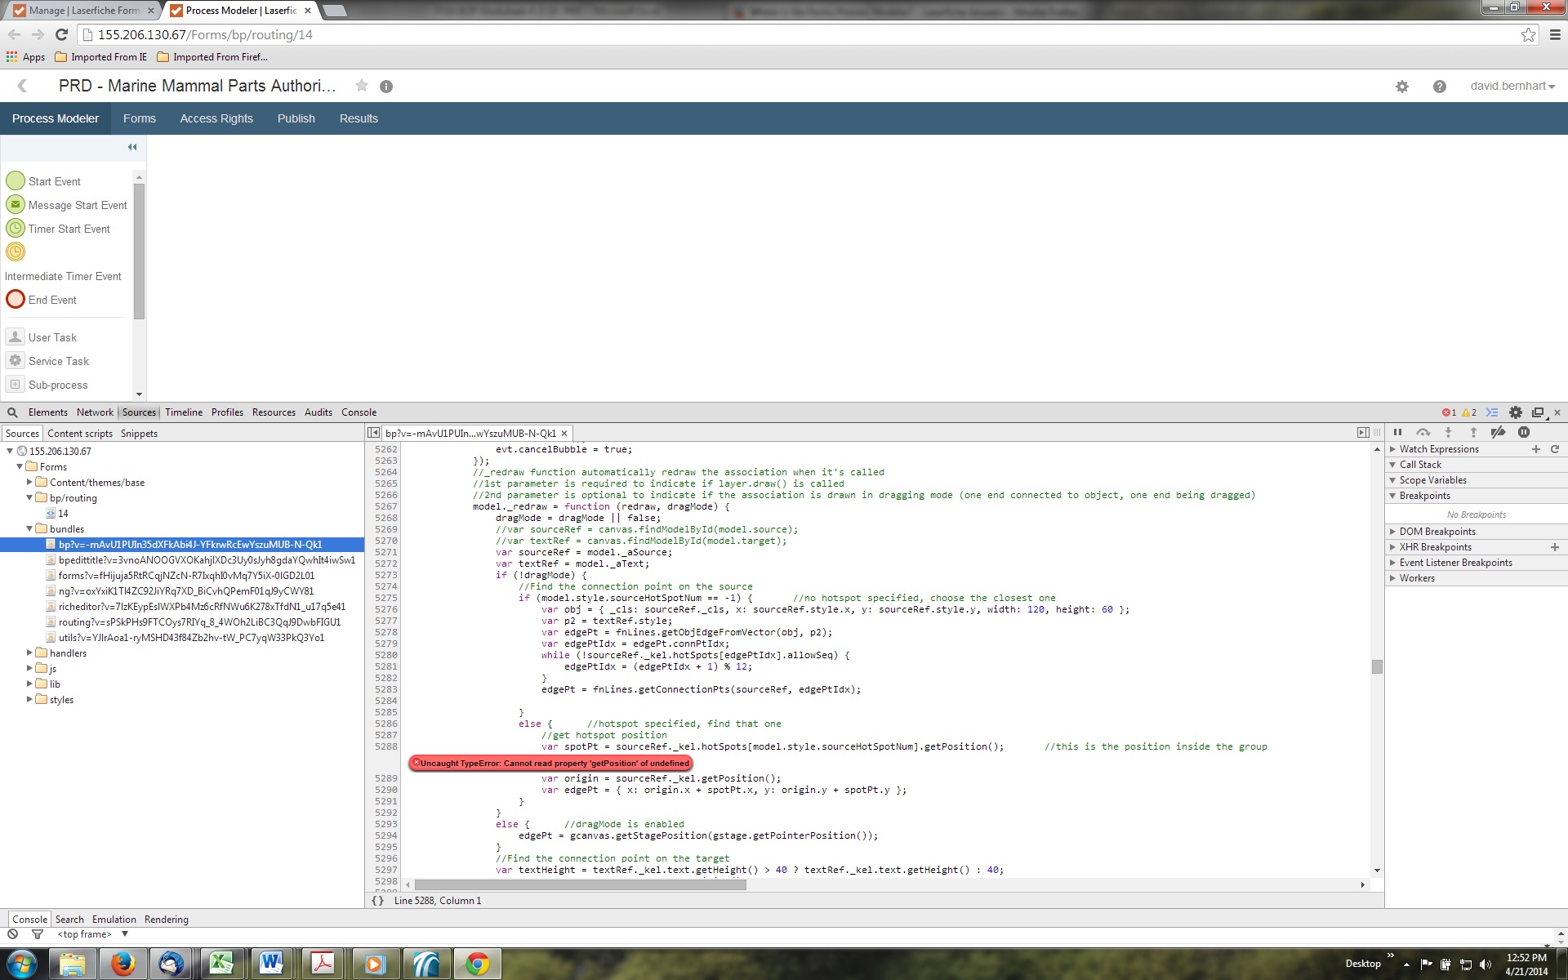Open the Access Rights tab
Image resolution: width=1568 pixels, height=980 pixels.
pos(216,118)
